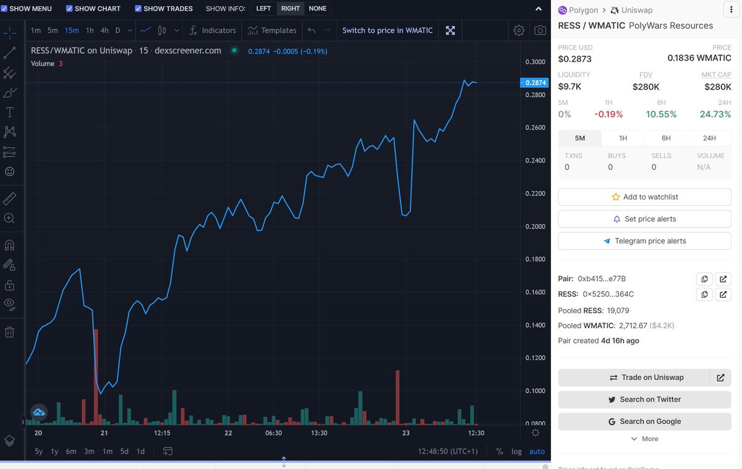Open the Indicators dialog
Viewport: 742px width, 469px height.
[x=213, y=30]
